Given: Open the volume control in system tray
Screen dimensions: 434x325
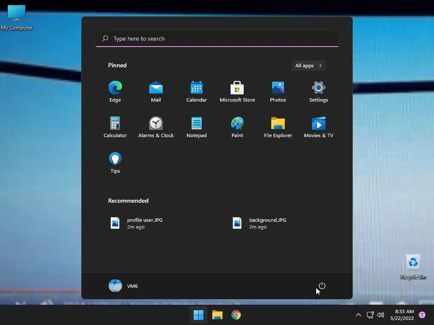Looking at the screenshot, I should [381, 315].
